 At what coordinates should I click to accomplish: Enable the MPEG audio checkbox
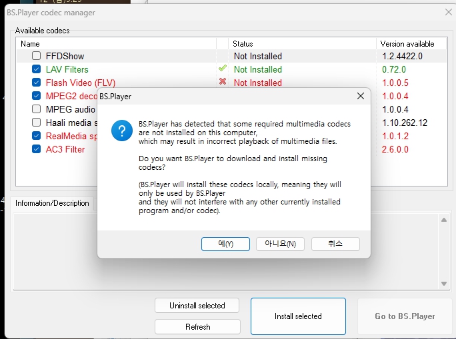pos(37,109)
